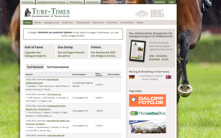The height and width of the screenshot is (138, 221).
Task: Click the Login button
Action: [171, 2]
